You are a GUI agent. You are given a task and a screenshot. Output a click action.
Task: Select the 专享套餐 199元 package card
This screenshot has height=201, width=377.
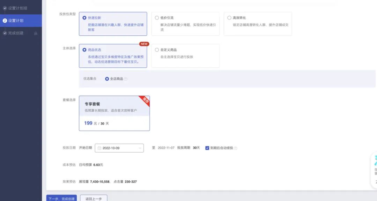coord(114,113)
